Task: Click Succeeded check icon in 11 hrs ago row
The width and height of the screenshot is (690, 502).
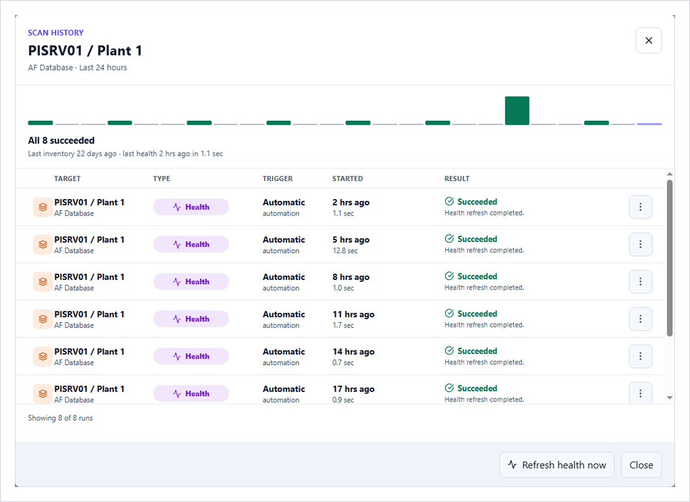Action: click(449, 314)
